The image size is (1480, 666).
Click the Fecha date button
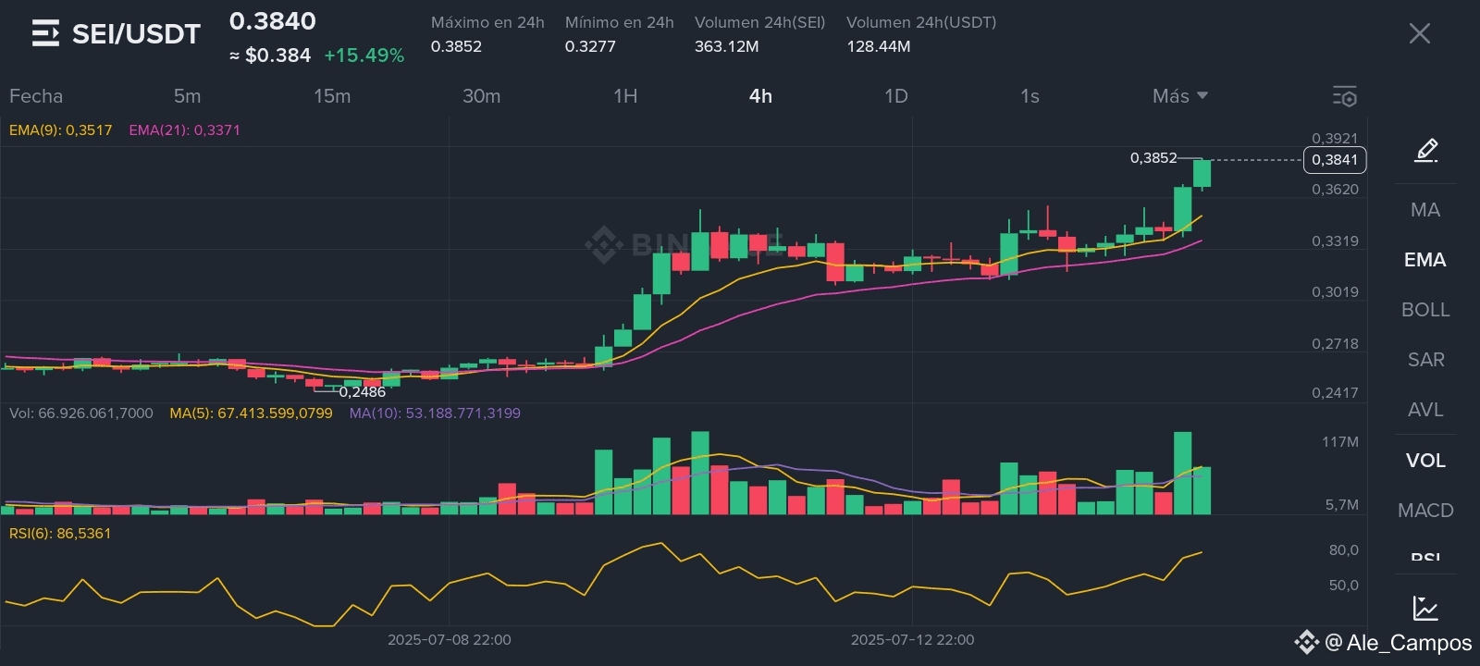[36, 96]
